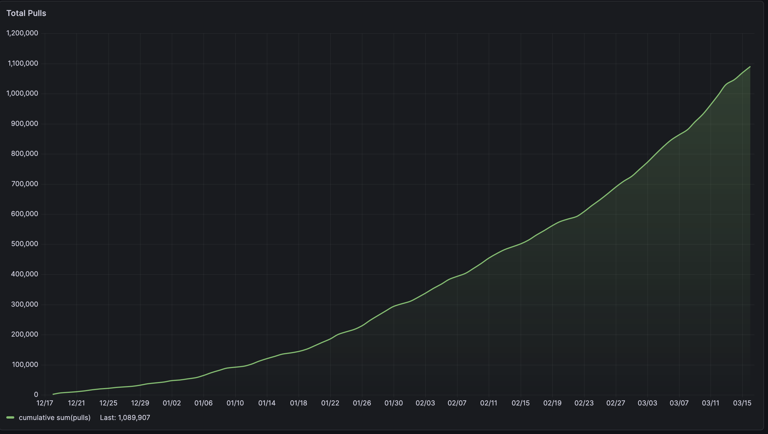Click the end point of the green line
Image resolution: width=768 pixels, height=434 pixels.
coord(750,67)
